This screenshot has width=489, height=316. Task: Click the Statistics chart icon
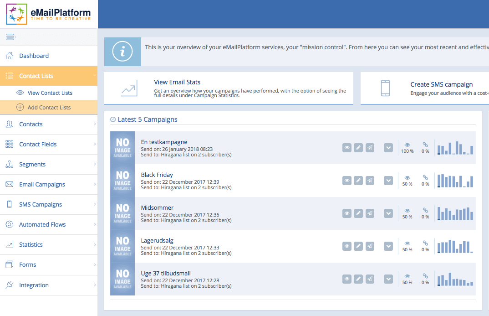[10, 244]
